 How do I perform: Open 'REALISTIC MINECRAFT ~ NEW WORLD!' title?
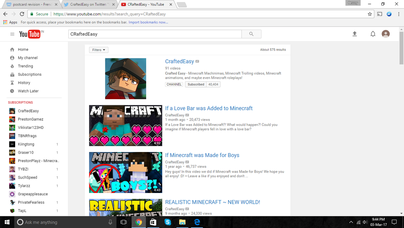tap(212, 202)
